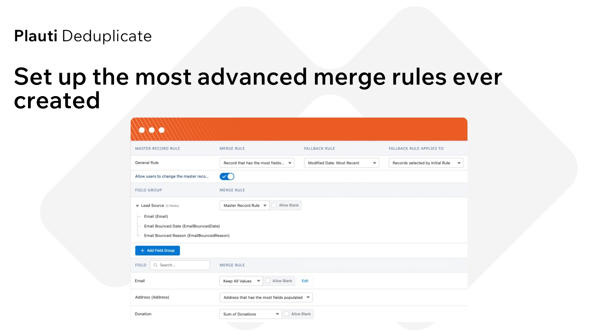Click the Allow users to change the master reco... text
This screenshot has width=598, height=336.
click(x=172, y=176)
